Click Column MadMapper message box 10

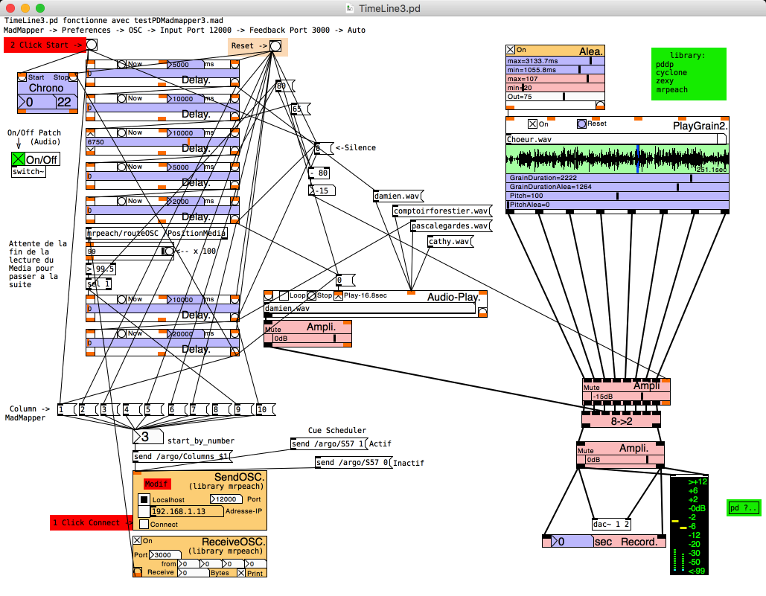266,409
